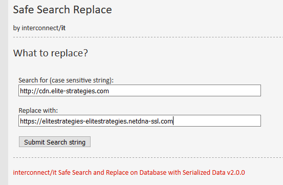The image size is (283, 185).
Task: Click the word Database in the red footer
Action: click(153, 173)
